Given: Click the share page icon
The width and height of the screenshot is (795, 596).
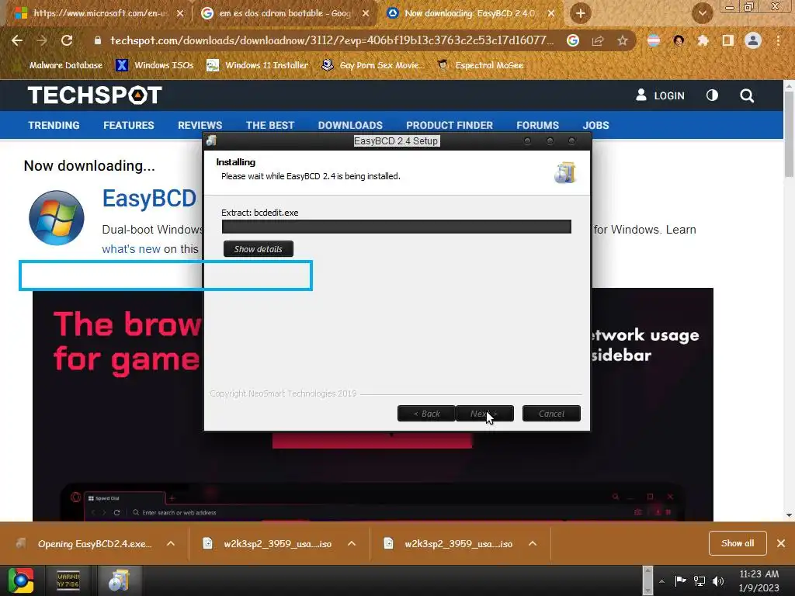Looking at the screenshot, I should (x=598, y=40).
